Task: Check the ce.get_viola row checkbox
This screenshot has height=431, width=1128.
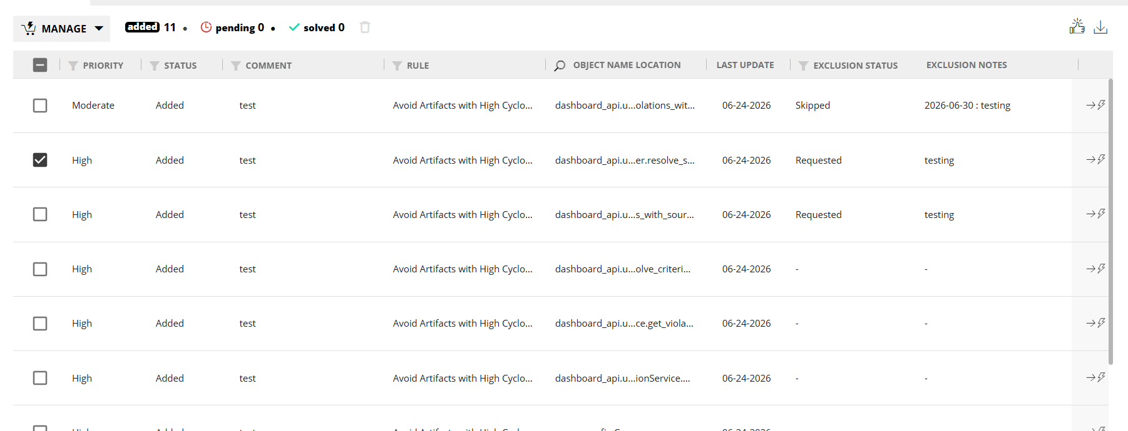Action: tap(40, 324)
